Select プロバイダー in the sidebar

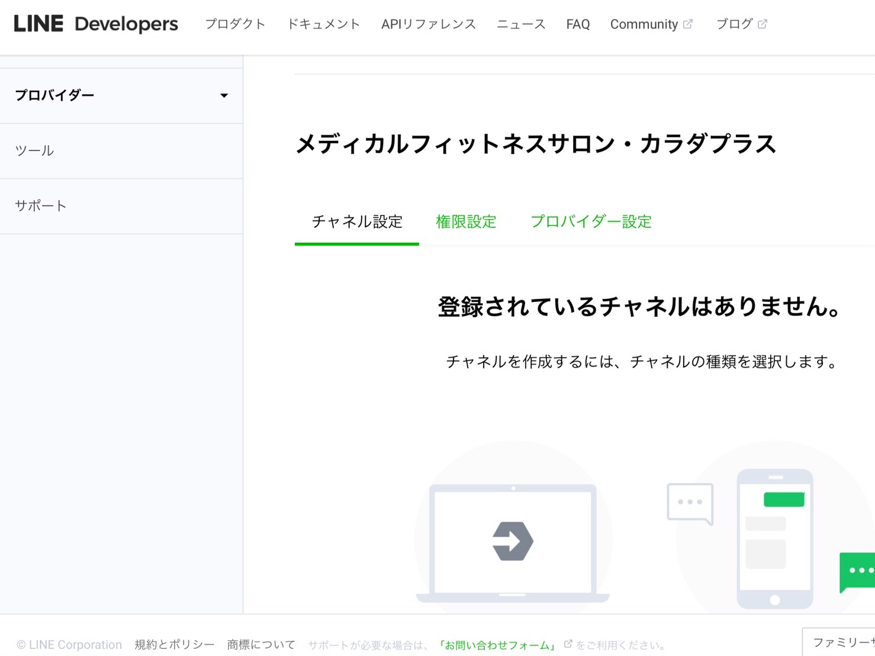click(121, 96)
